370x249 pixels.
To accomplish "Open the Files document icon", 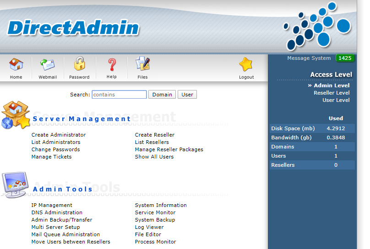I will pos(143,64).
